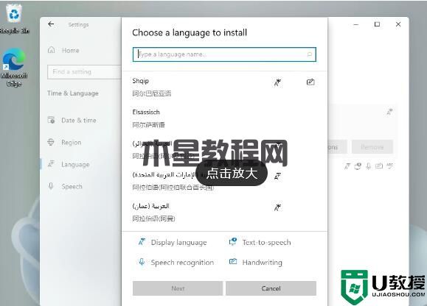Click the Display language legend icon
This screenshot has height=306, width=427.
tap(142, 242)
